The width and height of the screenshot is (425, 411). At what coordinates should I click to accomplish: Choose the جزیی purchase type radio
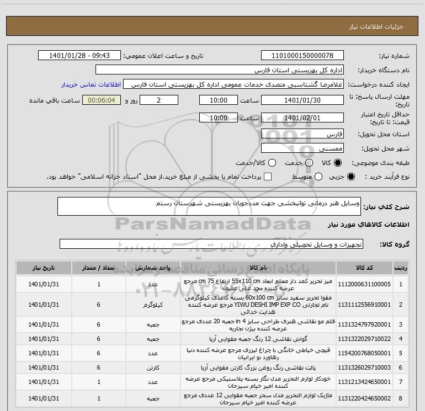click(x=350, y=177)
